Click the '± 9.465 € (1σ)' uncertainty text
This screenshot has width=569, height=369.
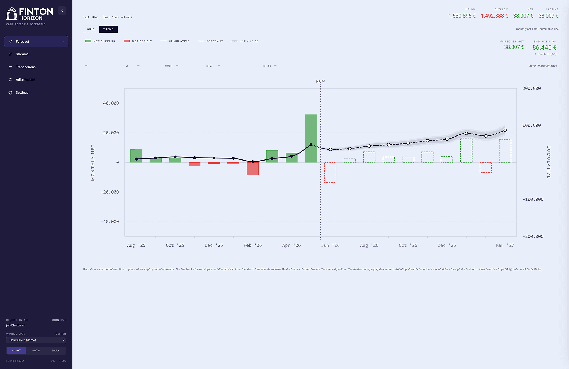click(545, 54)
